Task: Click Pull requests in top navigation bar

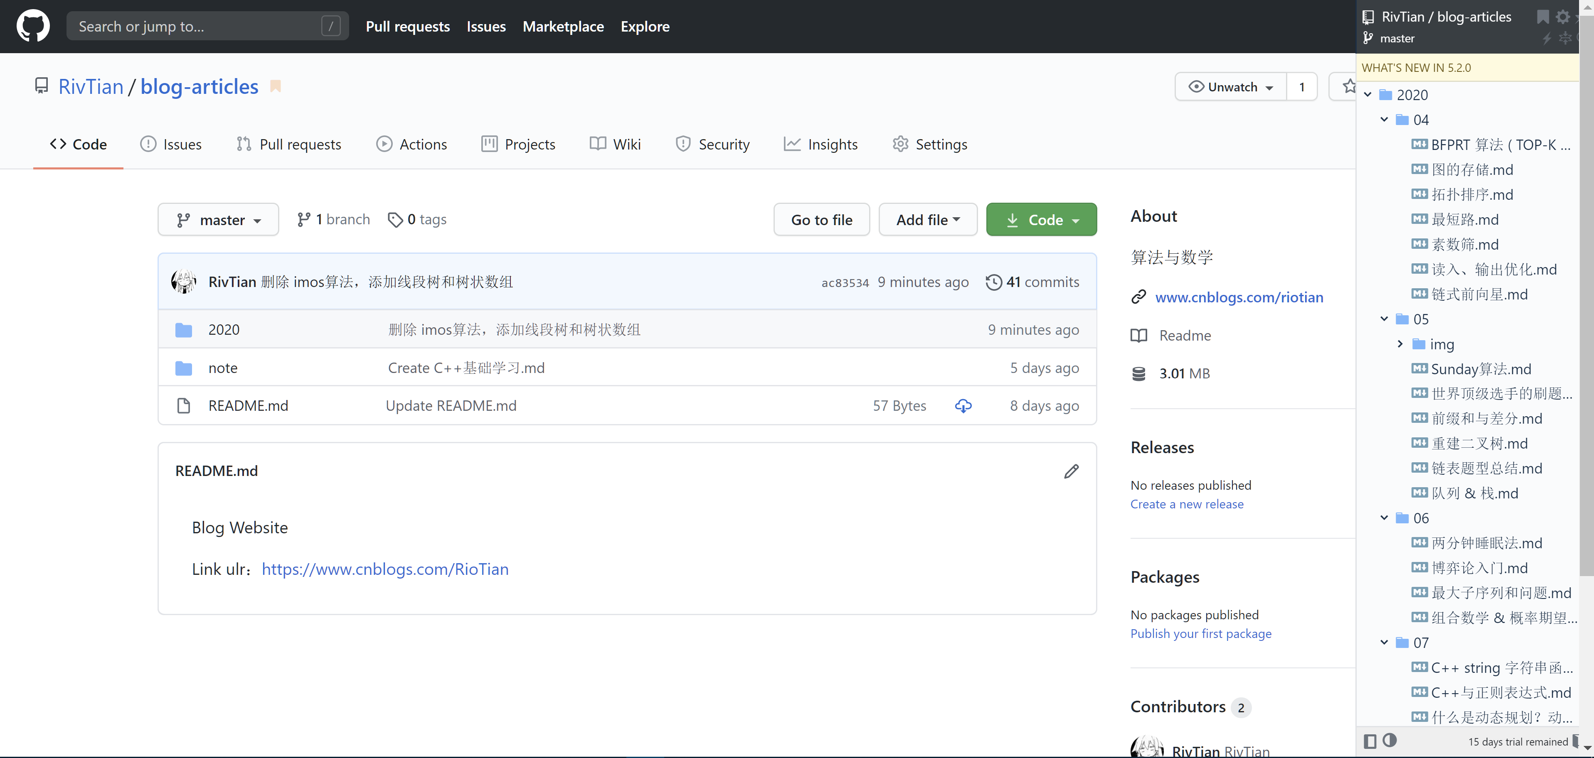Action: [x=407, y=27]
